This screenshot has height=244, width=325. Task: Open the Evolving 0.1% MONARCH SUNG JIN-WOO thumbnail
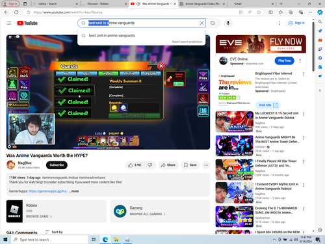pos(234,217)
